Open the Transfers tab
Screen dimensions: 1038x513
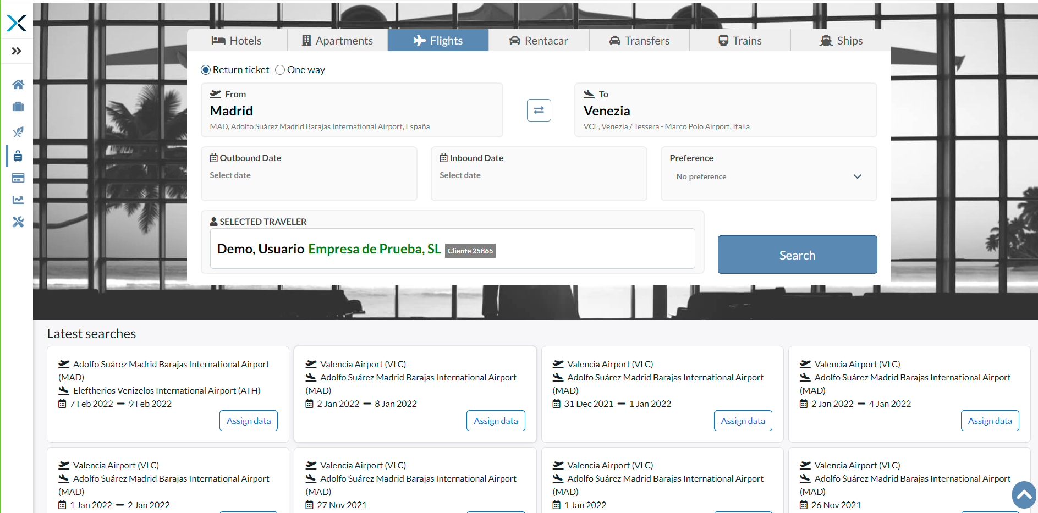click(639, 41)
